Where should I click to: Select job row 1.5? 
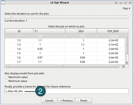click(65, 53)
